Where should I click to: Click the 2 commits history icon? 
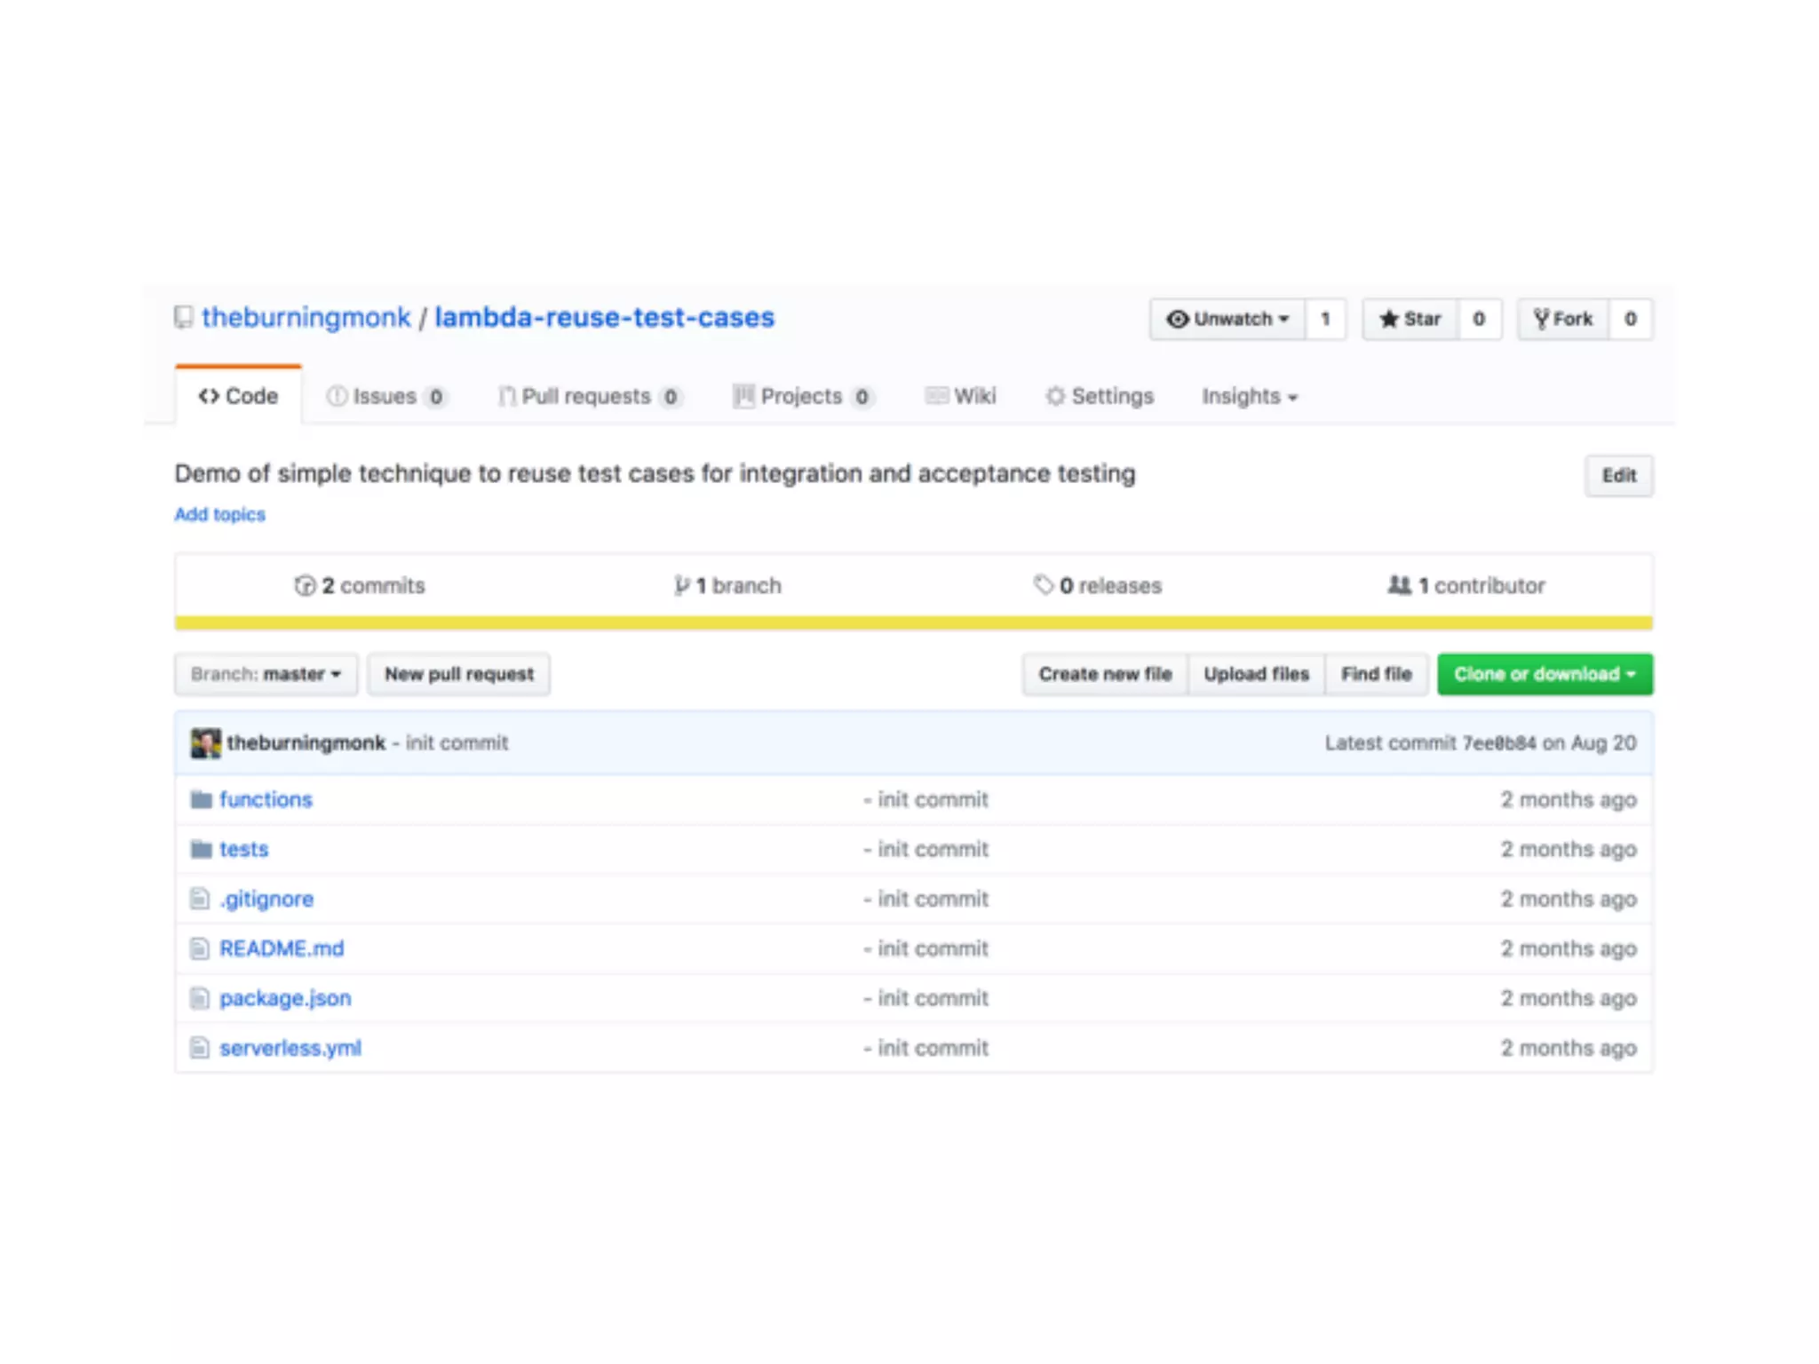(305, 586)
